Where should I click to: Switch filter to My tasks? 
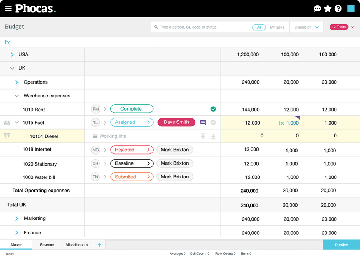(x=277, y=27)
